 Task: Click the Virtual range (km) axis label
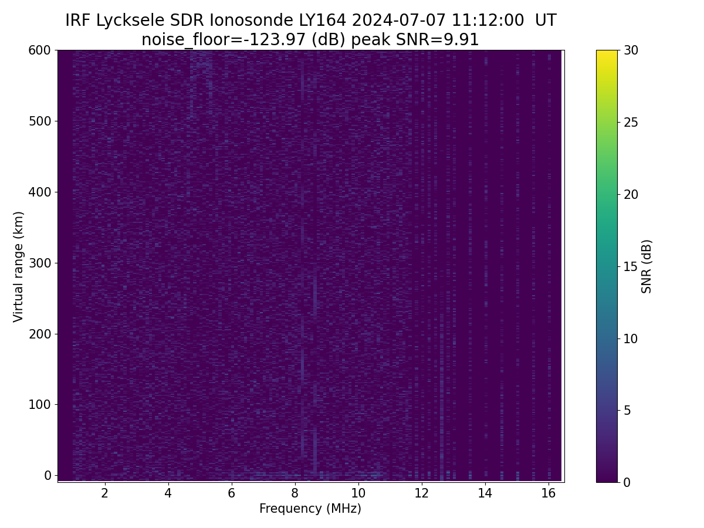pos(19,266)
